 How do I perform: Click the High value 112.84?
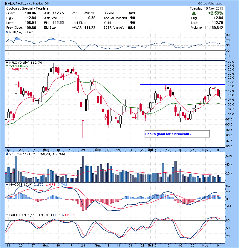[x=30, y=18]
